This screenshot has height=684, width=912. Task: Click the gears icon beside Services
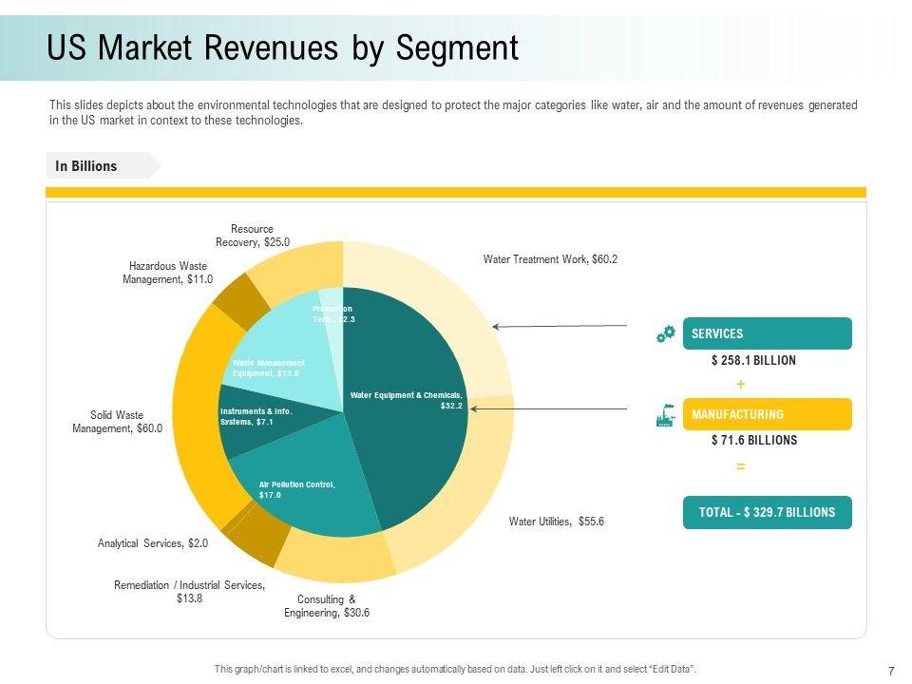(666, 333)
